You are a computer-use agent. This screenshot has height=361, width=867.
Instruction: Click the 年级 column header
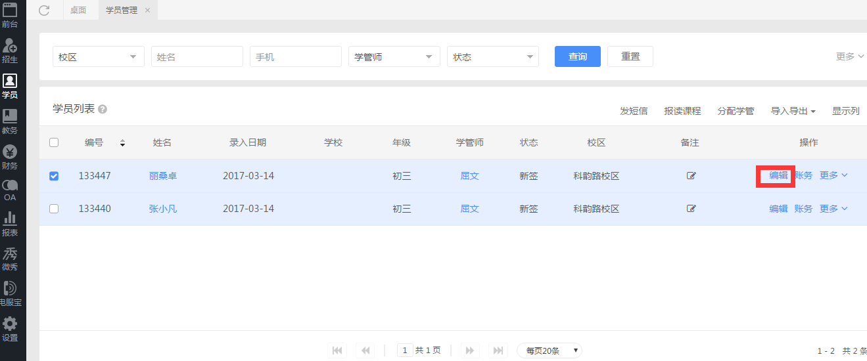[402, 142]
